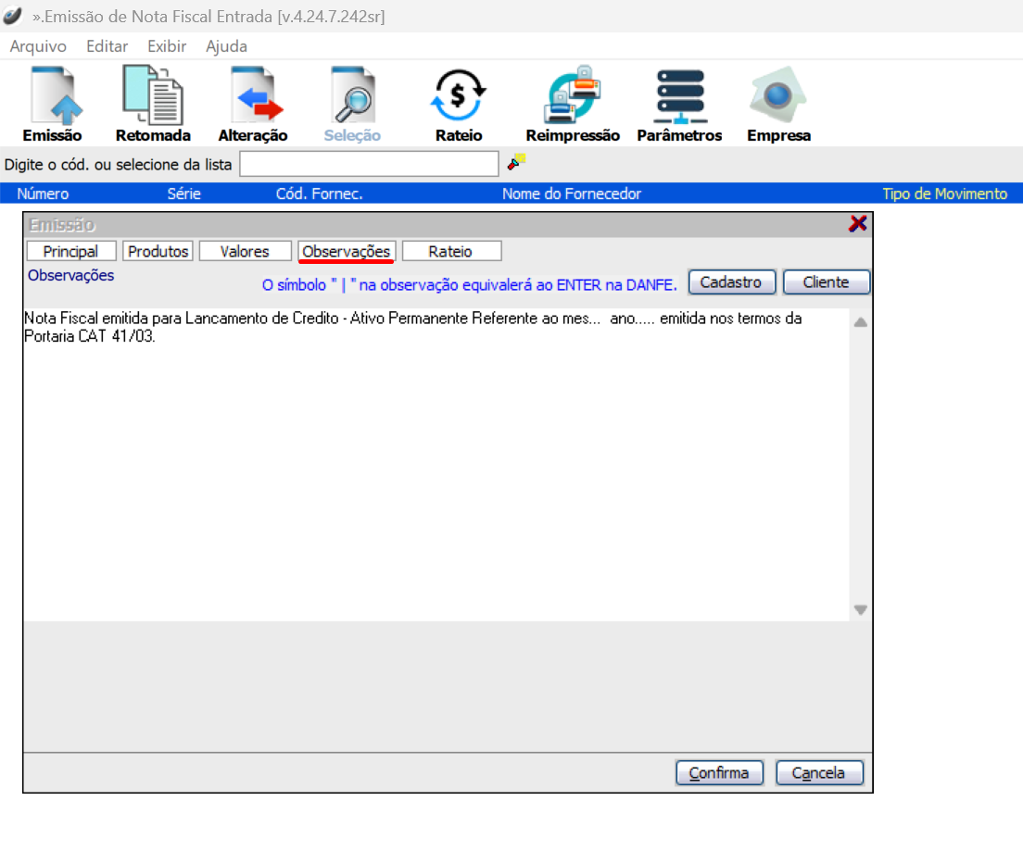Viewport: 1023px width, 851px height.
Task: Open the Ajuda menu
Action: coord(226,46)
